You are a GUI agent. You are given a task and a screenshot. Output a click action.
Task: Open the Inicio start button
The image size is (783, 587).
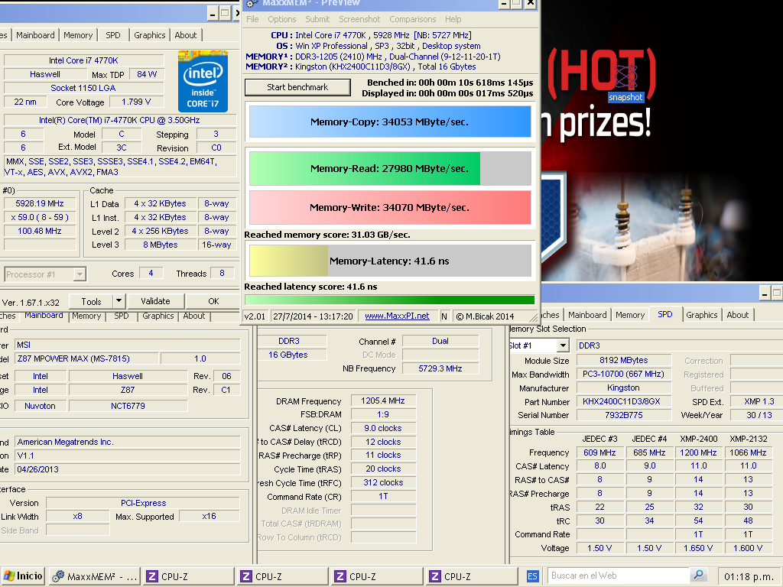pyautogui.click(x=23, y=576)
